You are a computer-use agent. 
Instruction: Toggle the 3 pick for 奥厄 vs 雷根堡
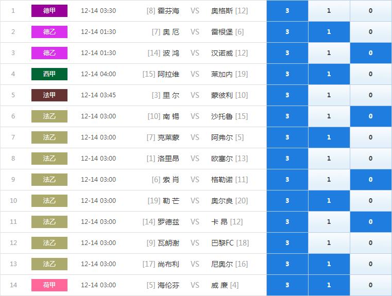point(287,32)
